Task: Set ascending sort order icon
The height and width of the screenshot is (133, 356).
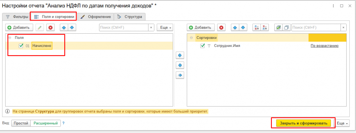Action: point(257,27)
